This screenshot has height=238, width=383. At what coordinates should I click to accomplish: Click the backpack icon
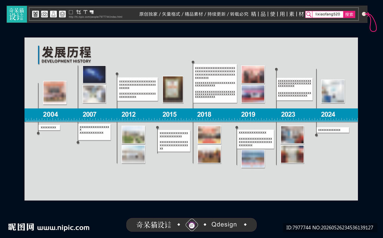pos(62,14)
